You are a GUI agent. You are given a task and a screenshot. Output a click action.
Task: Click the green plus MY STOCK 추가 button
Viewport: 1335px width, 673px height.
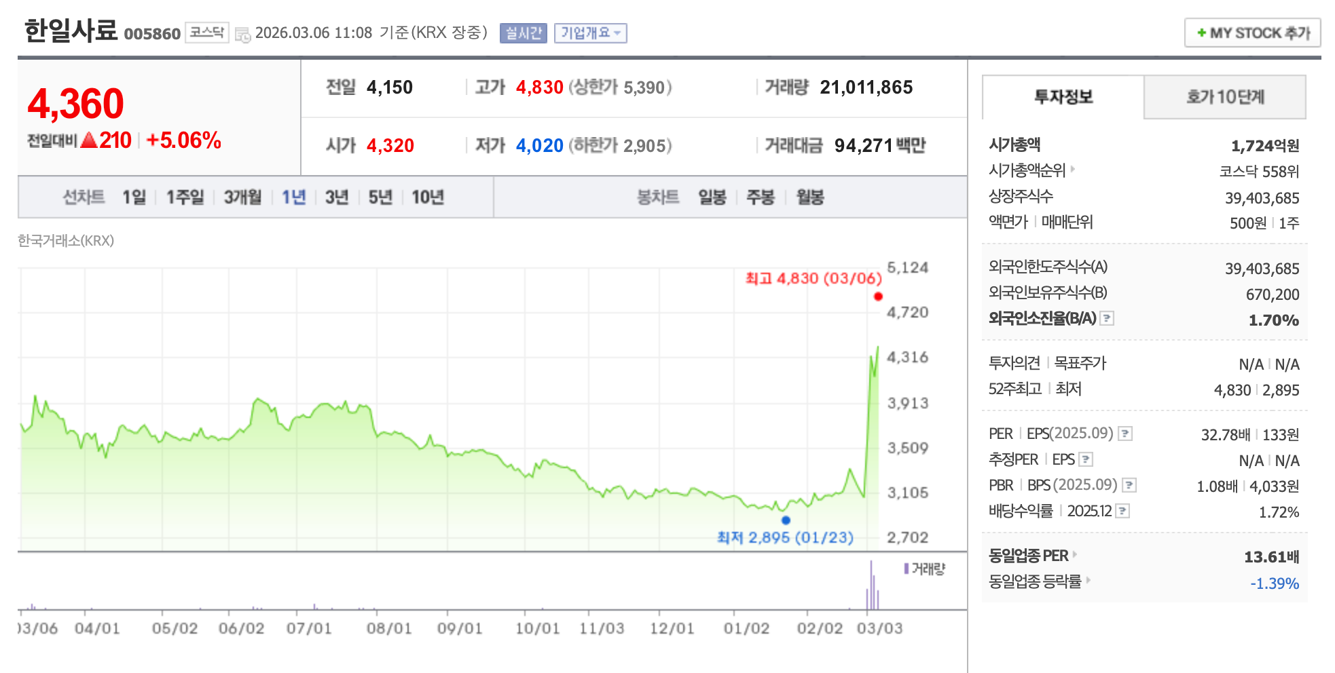1252,33
